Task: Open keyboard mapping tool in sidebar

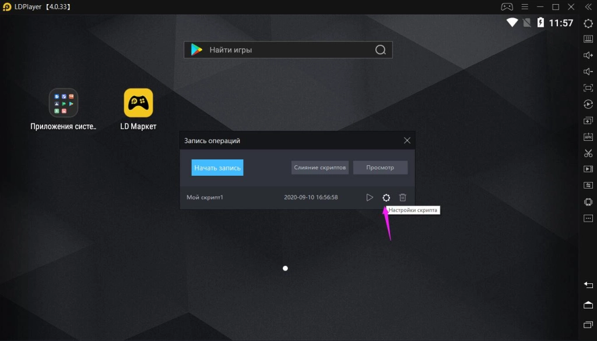Action: tap(588, 39)
